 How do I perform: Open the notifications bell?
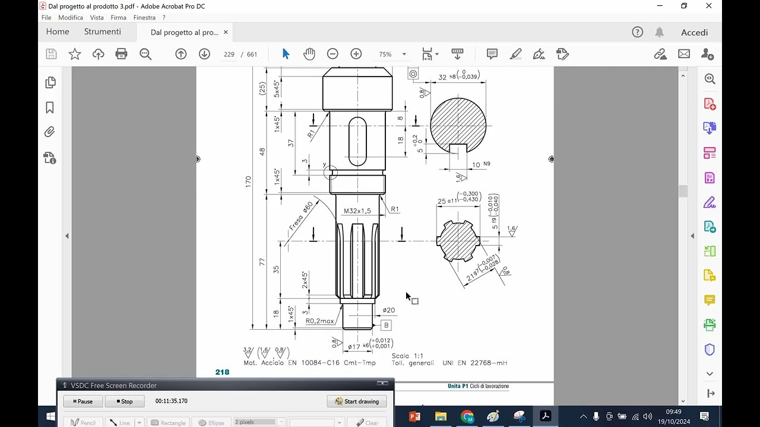660,32
